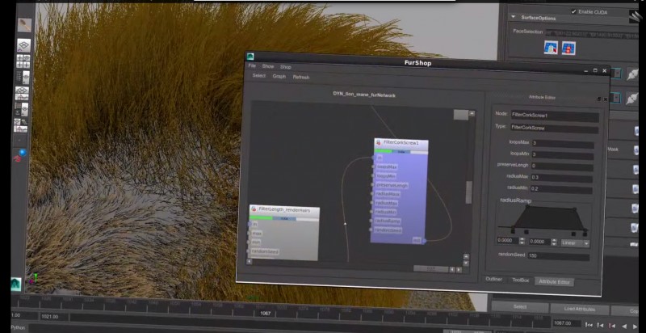646x333 pixels.
Task: Click the graph view vertical scrollbar handle
Action: (468, 192)
